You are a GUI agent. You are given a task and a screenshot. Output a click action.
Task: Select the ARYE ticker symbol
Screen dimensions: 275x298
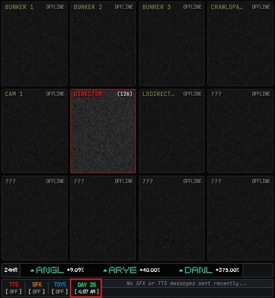(123, 270)
